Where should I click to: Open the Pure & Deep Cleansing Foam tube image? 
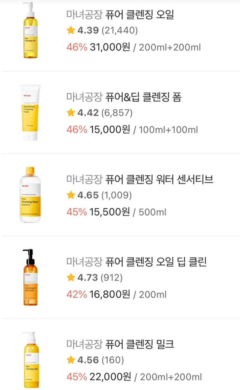coord(30,113)
